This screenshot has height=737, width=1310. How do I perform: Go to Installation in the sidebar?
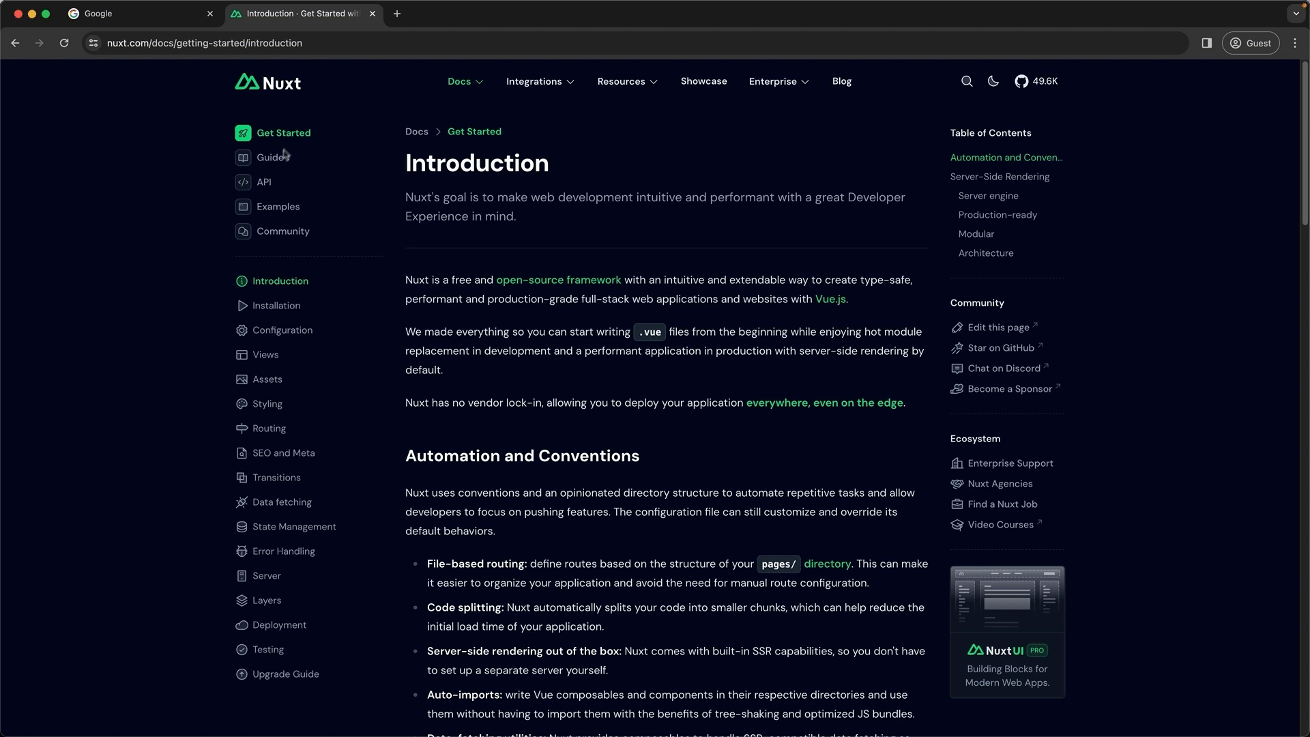pyautogui.click(x=276, y=306)
